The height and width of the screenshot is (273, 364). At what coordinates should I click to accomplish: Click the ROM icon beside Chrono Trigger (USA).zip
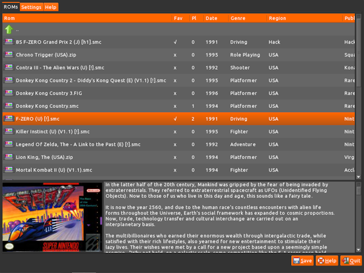pyautogui.click(x=8, y=55)
